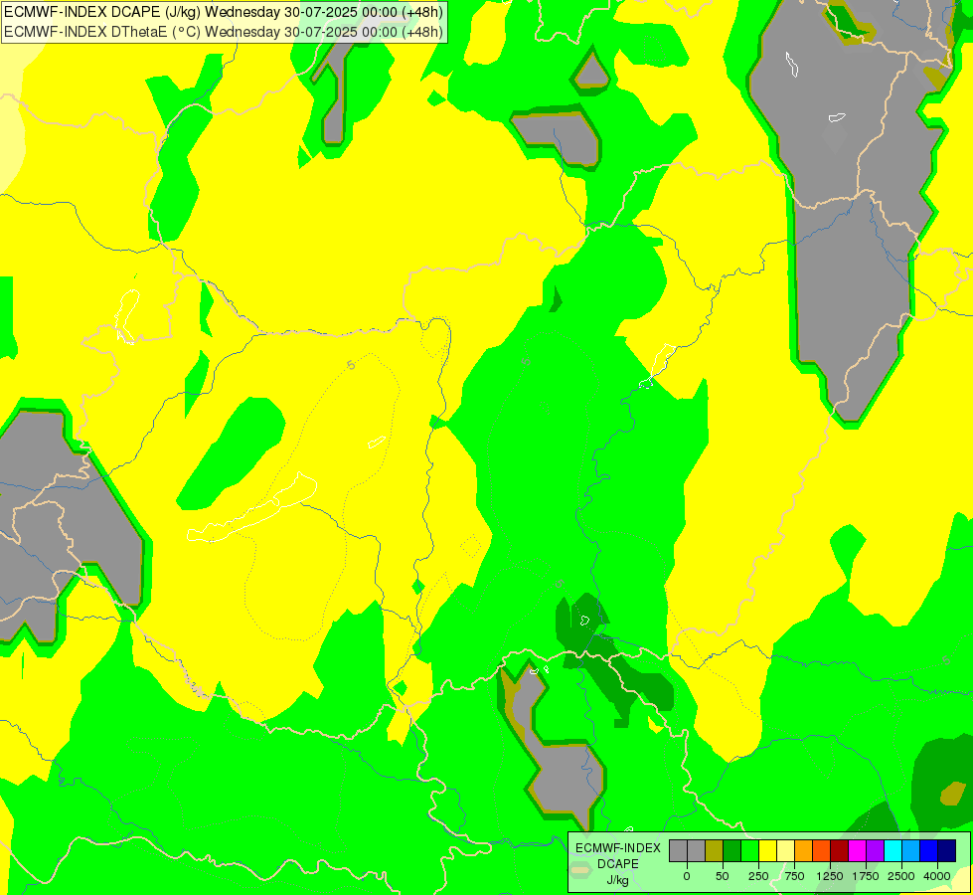Pick the pale yellow legend swatch
Image resolution: width=973 pixels, height=895 pixels.
click(785, 851)
